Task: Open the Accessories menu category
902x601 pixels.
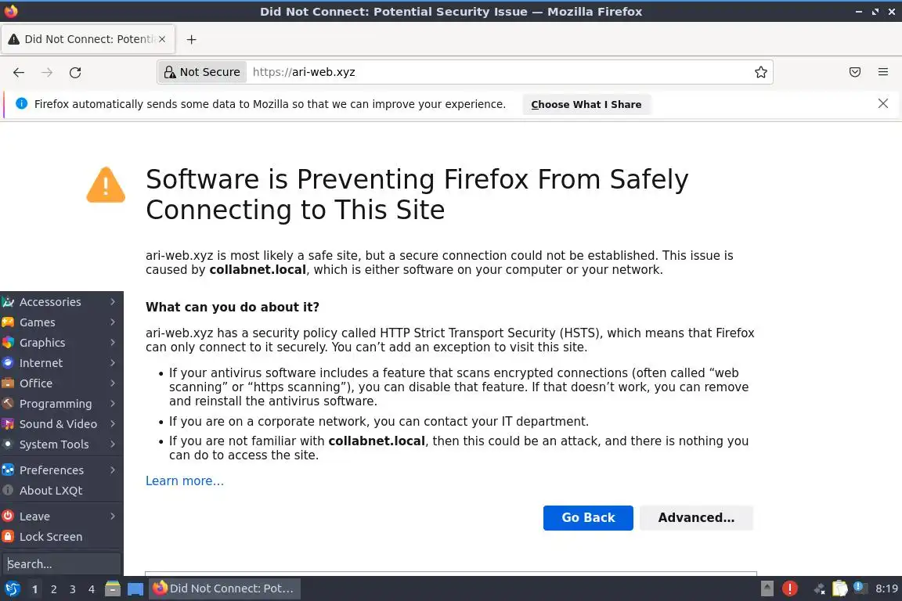Action: click(62, 302)
